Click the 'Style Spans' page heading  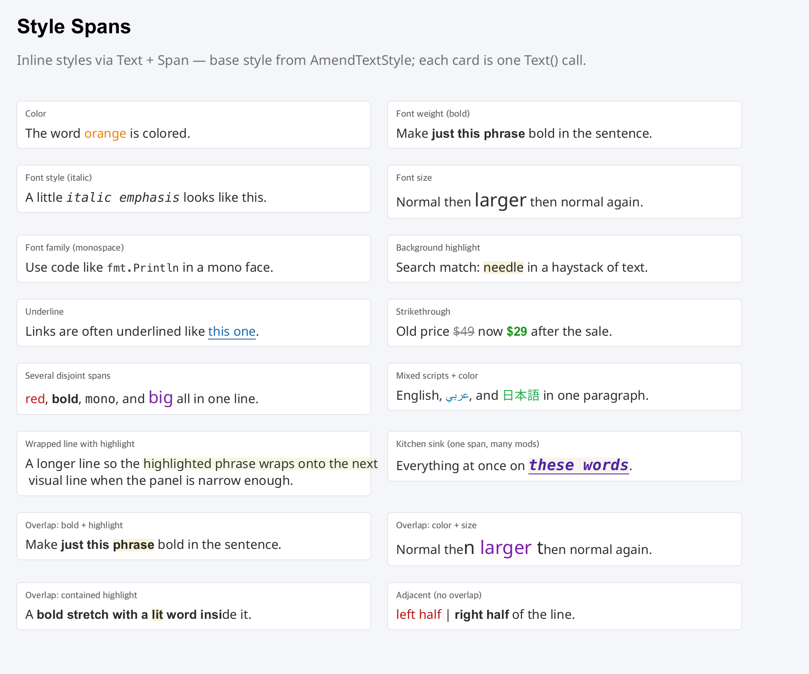(x=74, y=27)
